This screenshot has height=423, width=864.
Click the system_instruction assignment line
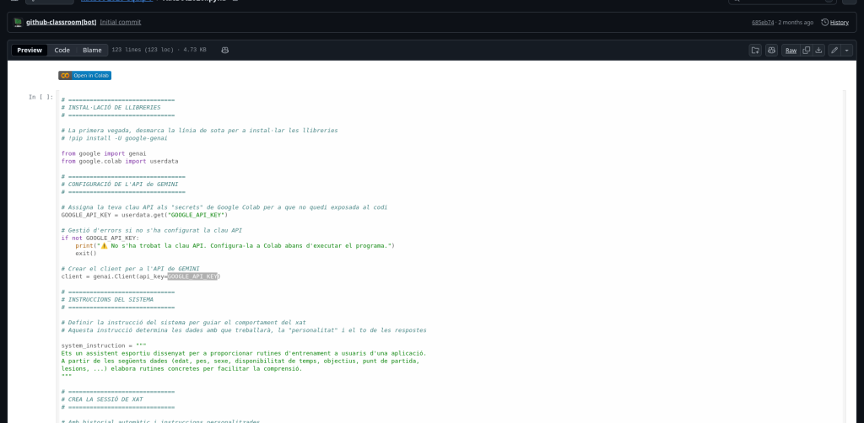pyautogui.click(x=104, y=345)
